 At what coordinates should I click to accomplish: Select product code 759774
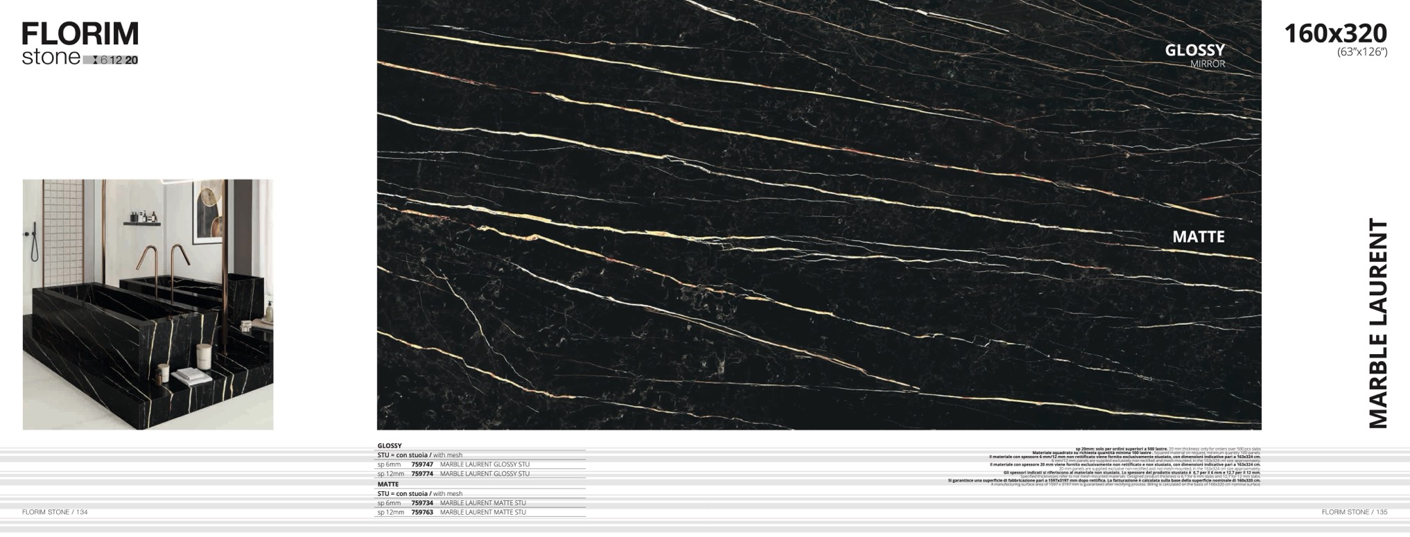pos(422,474)
